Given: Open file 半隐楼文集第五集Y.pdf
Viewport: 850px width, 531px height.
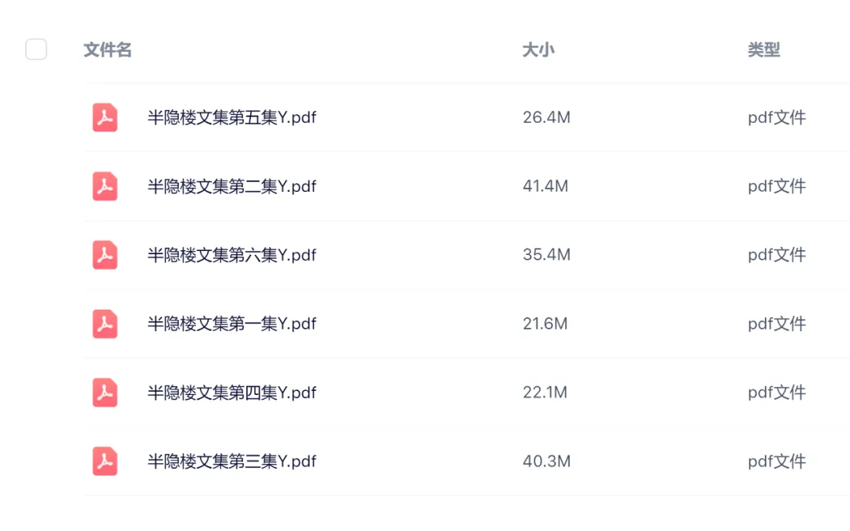Looking at the screenshot, I should pyautogui.click(x=231, y=118).
